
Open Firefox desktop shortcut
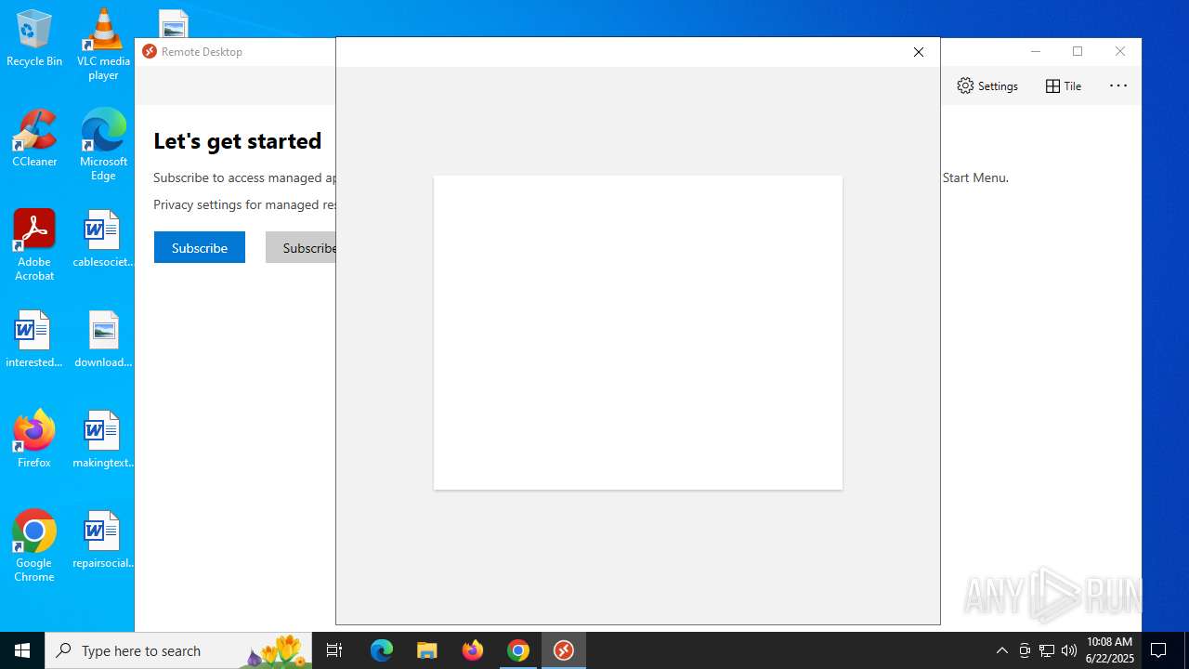(x=34, y=439)
